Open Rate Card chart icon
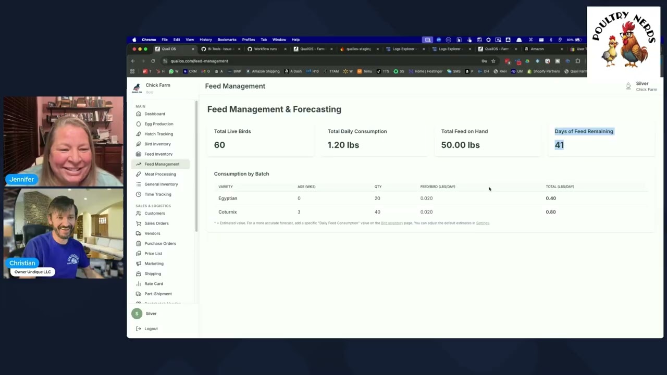 [139, 284]
